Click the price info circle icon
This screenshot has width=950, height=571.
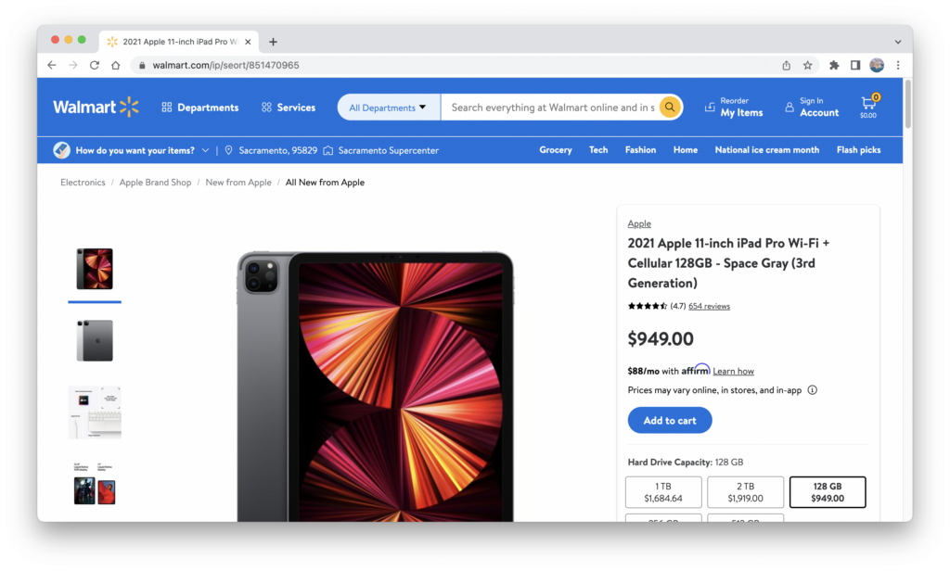coord(813,390)
